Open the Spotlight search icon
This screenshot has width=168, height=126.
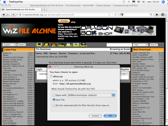click(163, 2)
